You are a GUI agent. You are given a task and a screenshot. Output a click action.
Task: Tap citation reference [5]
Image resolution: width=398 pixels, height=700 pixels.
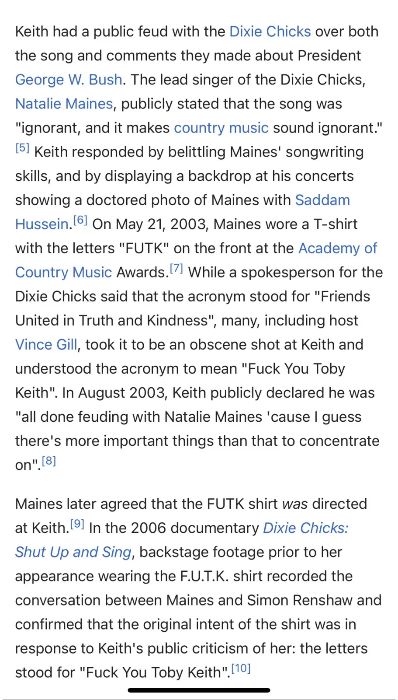(x=22, y=148)
